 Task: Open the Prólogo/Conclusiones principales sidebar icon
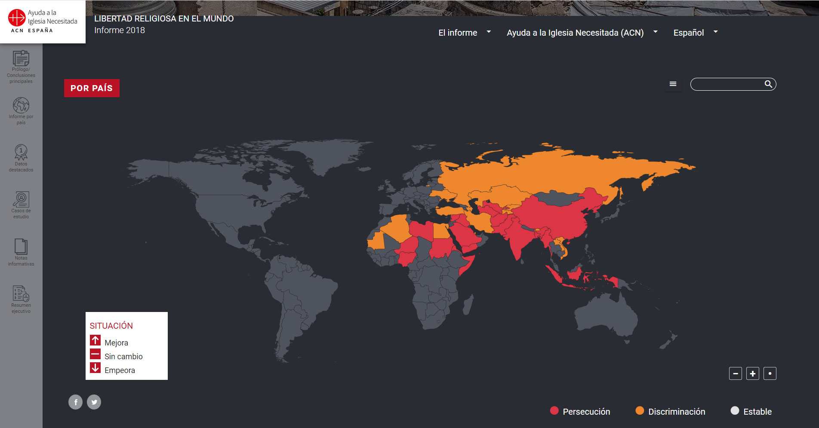pyautogui.click(x=21, y=59)
